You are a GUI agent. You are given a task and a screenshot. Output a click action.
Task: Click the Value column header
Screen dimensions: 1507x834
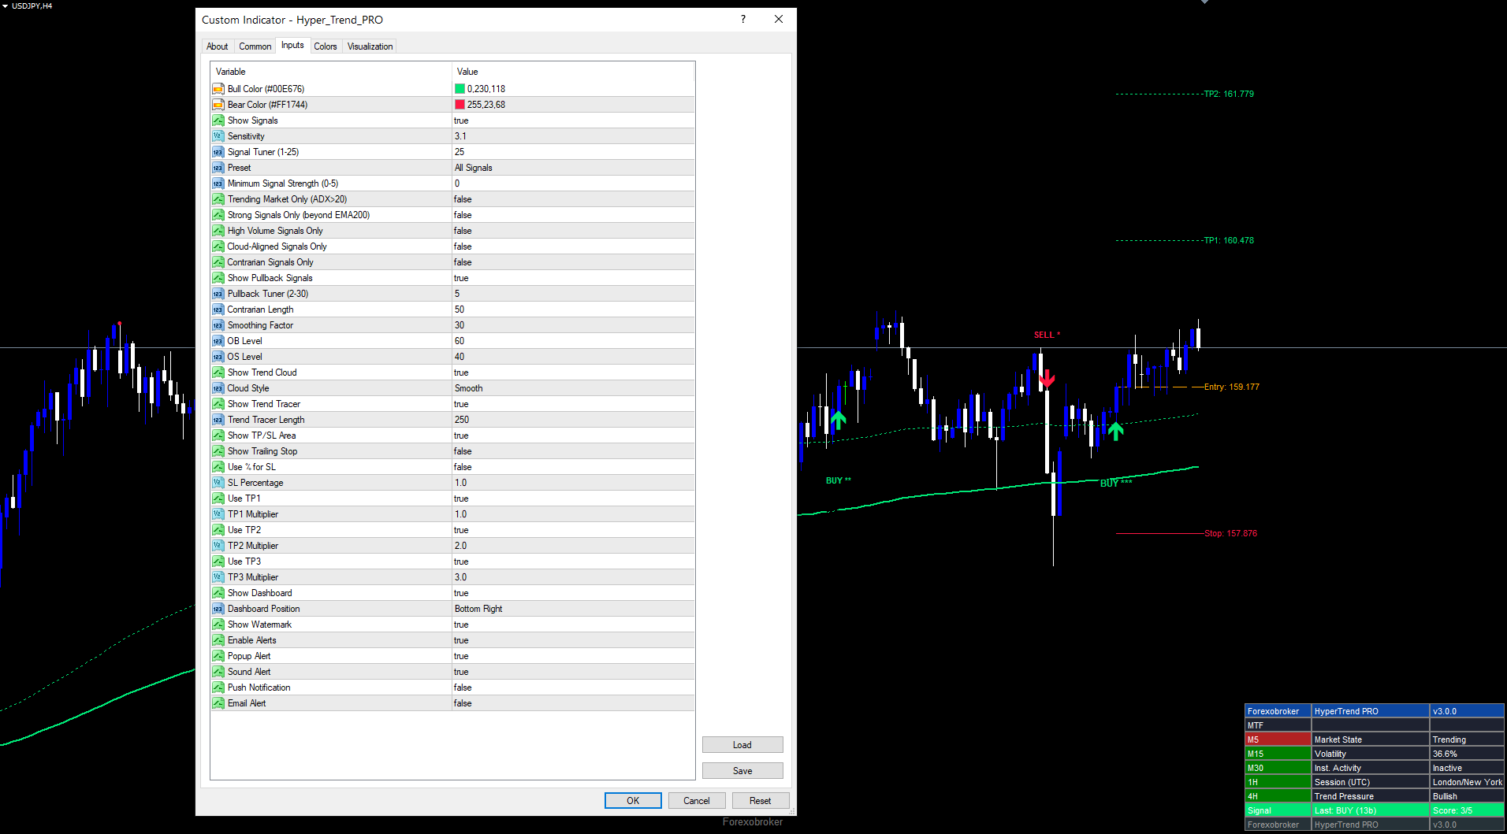(573, 72)
